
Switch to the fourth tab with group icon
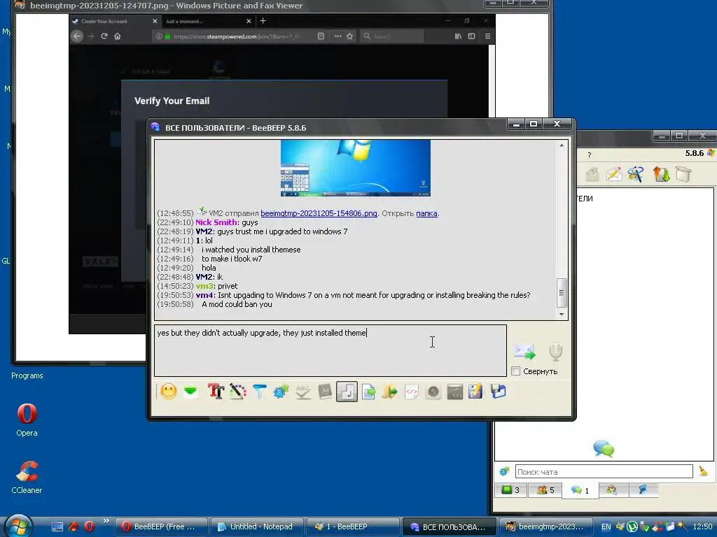click(612, 490)
